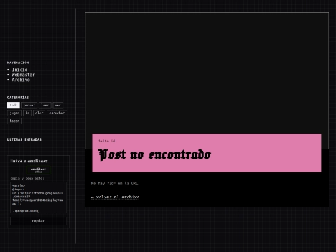Click the 'ÚLTIMAS ENTRADAS' heading
Image resolution: width=336 pixels, height=252 pixels.
point(24,139)
